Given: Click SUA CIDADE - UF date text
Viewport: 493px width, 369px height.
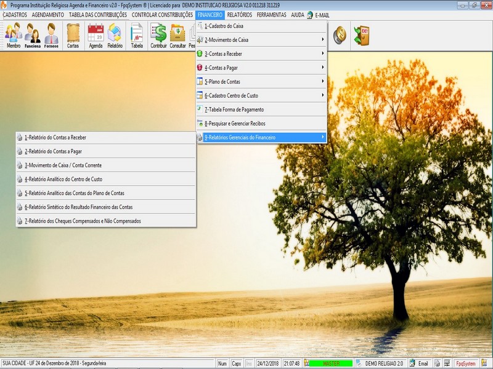Looking at the screenshot, I should click(x=54, y=363).
